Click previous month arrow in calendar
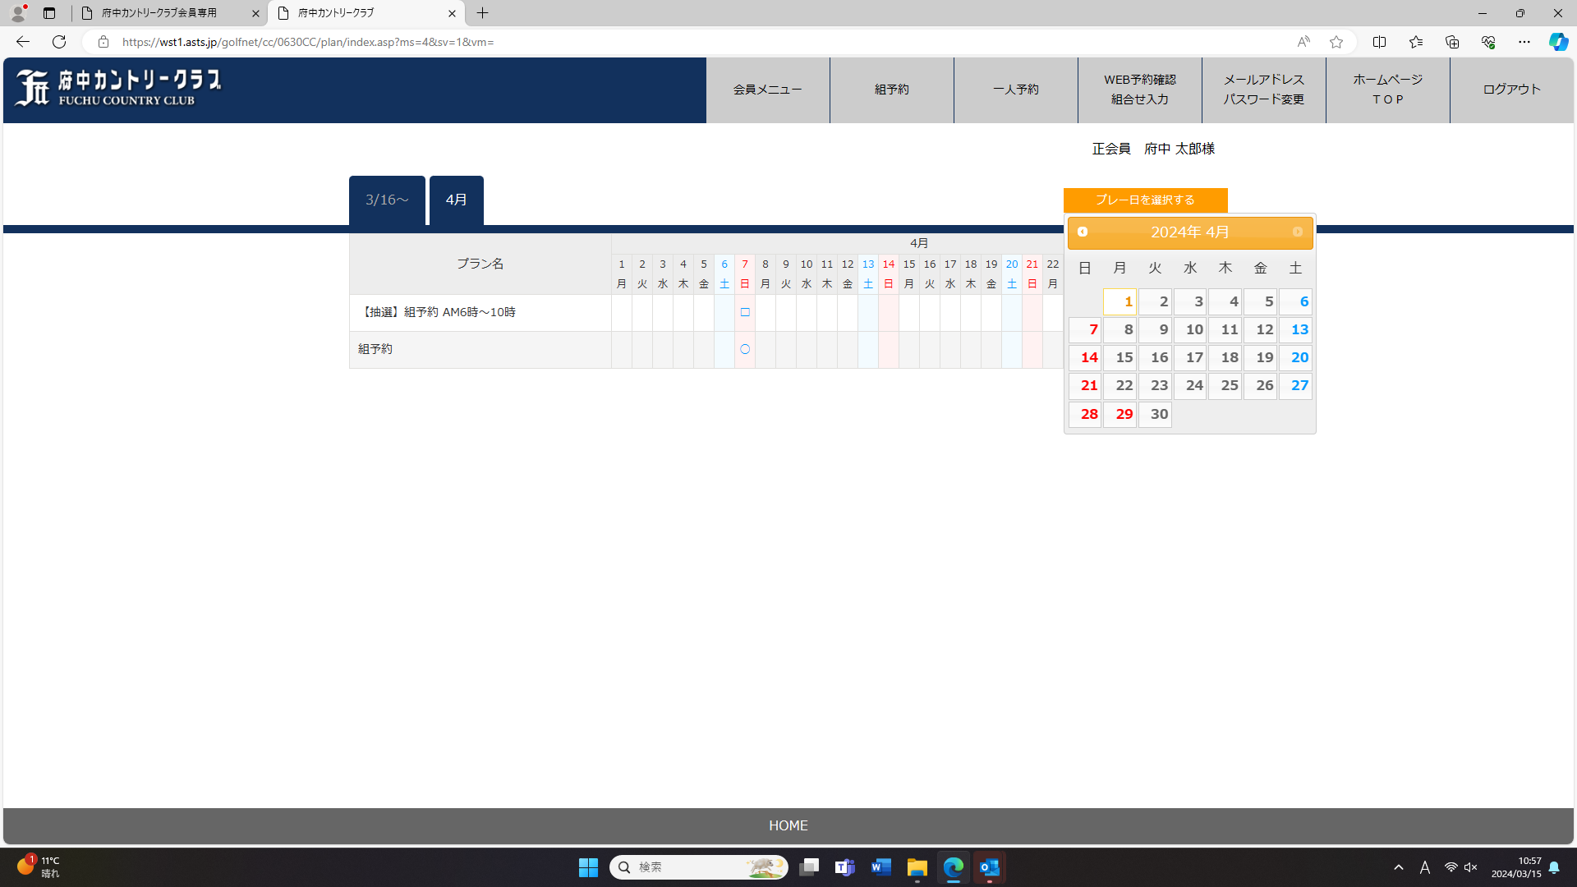Image resolution: width=1577 pixels, height=887 pixels. click(x=1083, y=232)
